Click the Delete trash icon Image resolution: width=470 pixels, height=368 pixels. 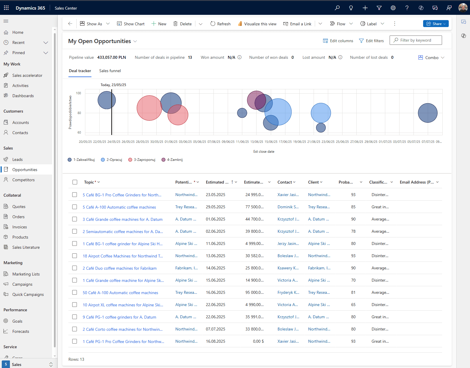(x=175, y=24)
